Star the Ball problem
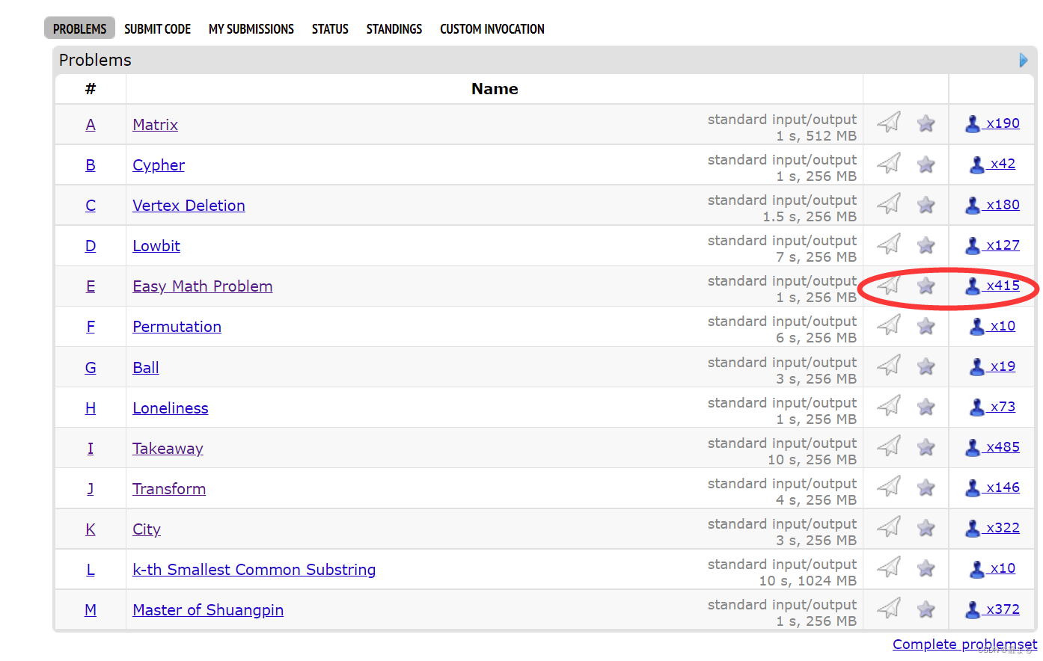Image resolution: width=1043 pixels, height=661 pixels. [x=926, y=366]
